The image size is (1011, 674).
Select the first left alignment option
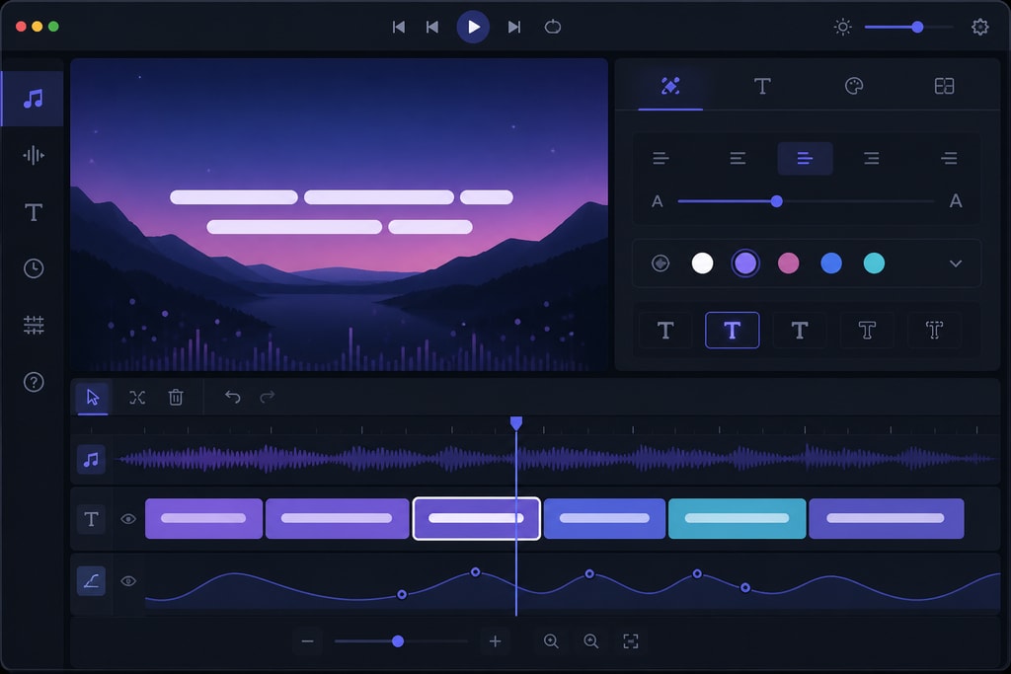pyautogui.click(x=661, y=159)
